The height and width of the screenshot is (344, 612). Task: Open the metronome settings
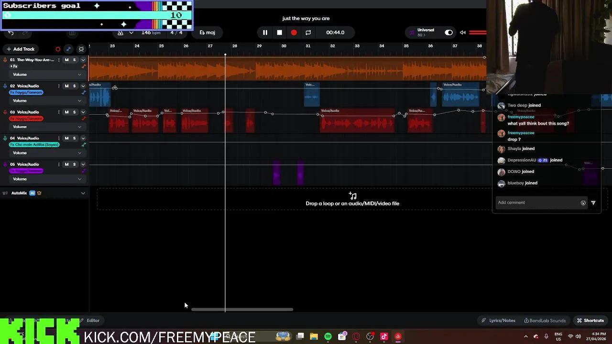120,32
